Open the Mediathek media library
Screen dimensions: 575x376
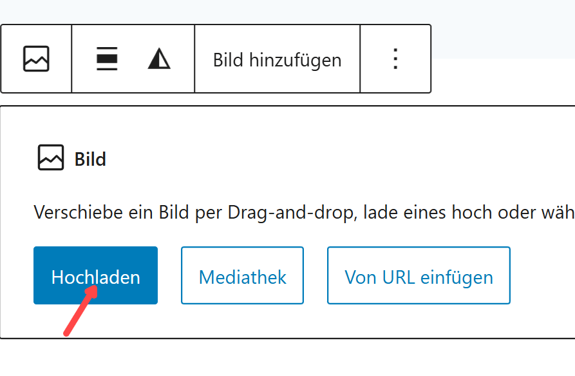click(x=242, y=276)
